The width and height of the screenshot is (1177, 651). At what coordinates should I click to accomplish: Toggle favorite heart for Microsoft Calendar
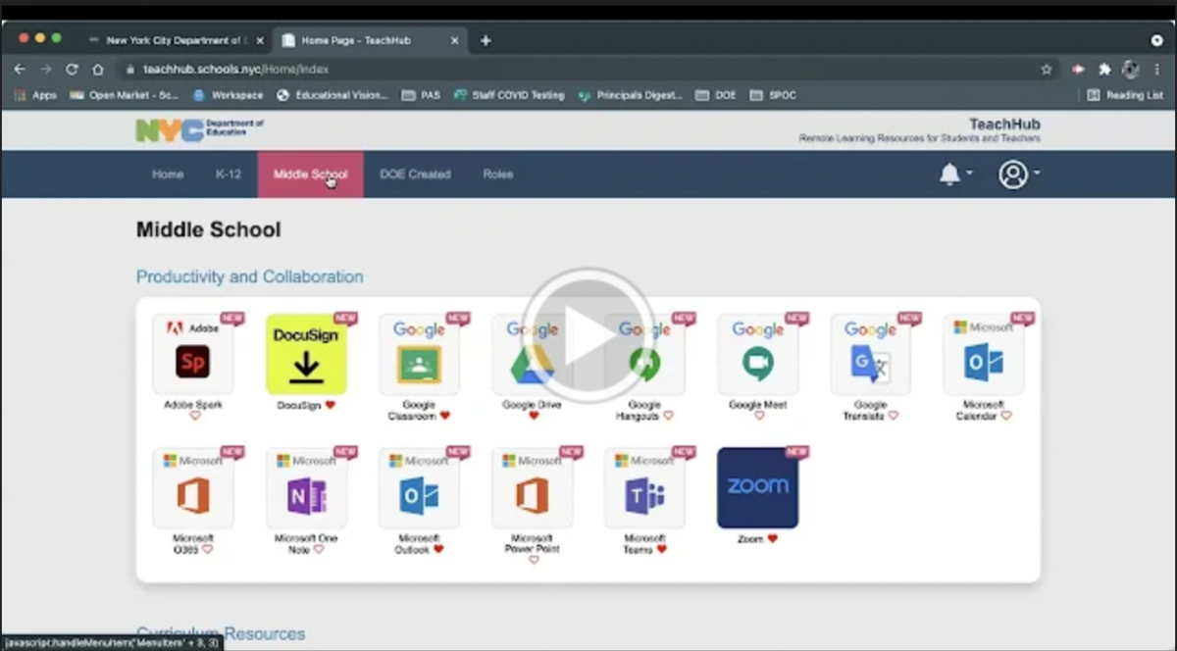tap(1006, 416)
